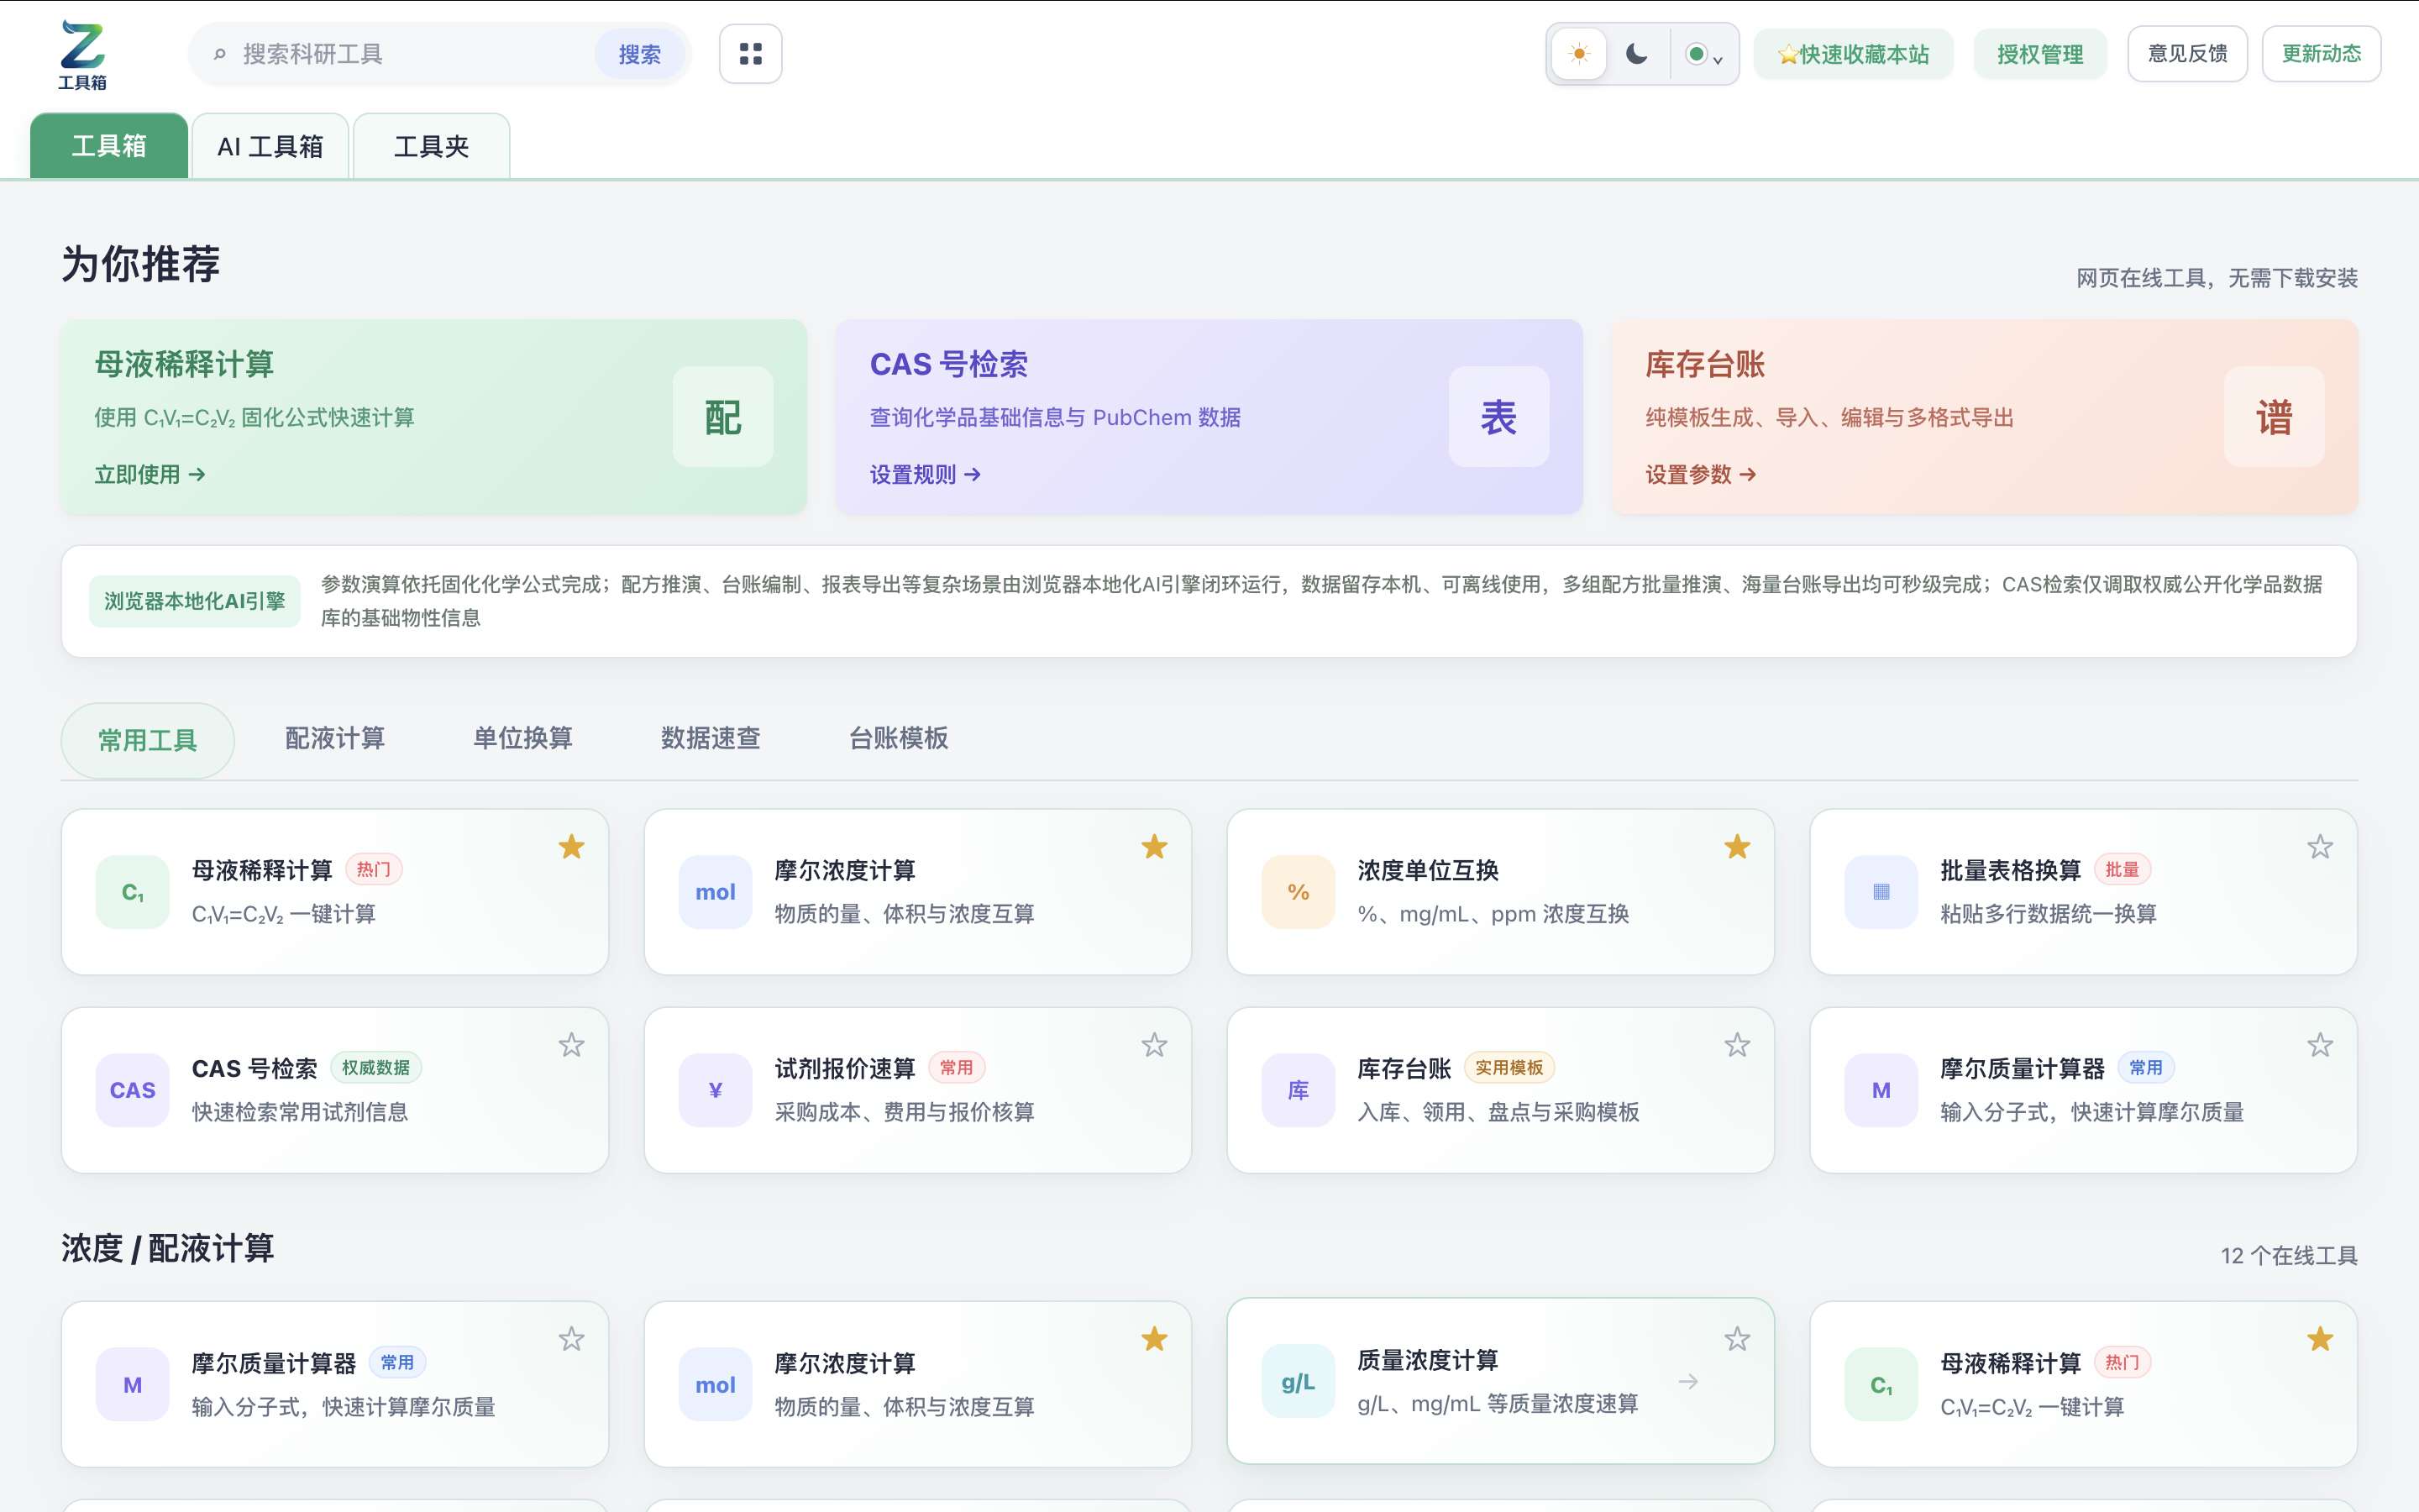
Task: Click the 权威数据 tag
Action: [x=375, y=1068]
